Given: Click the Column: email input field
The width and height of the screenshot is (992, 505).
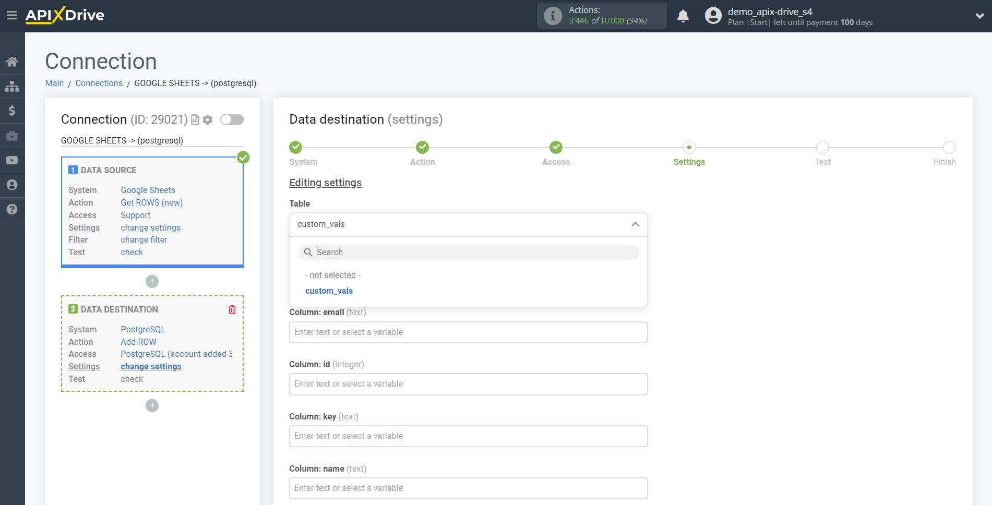Looking at the screenshot, I should [x=468, y=332].
